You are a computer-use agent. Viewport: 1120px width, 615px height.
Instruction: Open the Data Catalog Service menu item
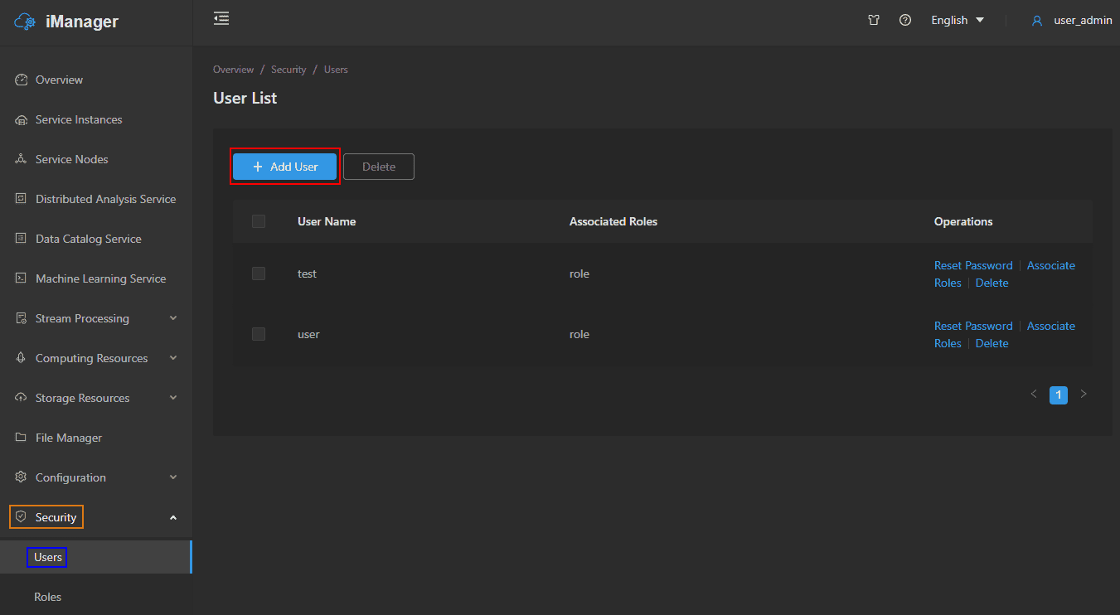click(89, 239)
